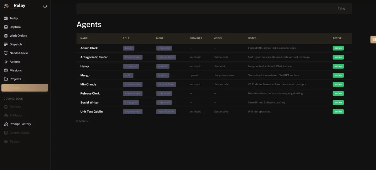Click the Artifacts boxes icon
376x170 pixels.
coord(6,115)
